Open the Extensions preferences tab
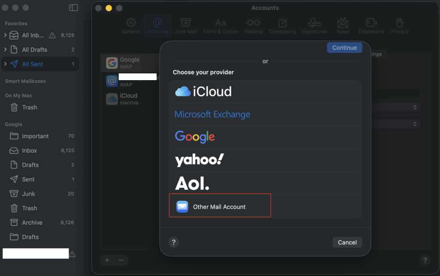The image size is (440, 276). (371, 26)
